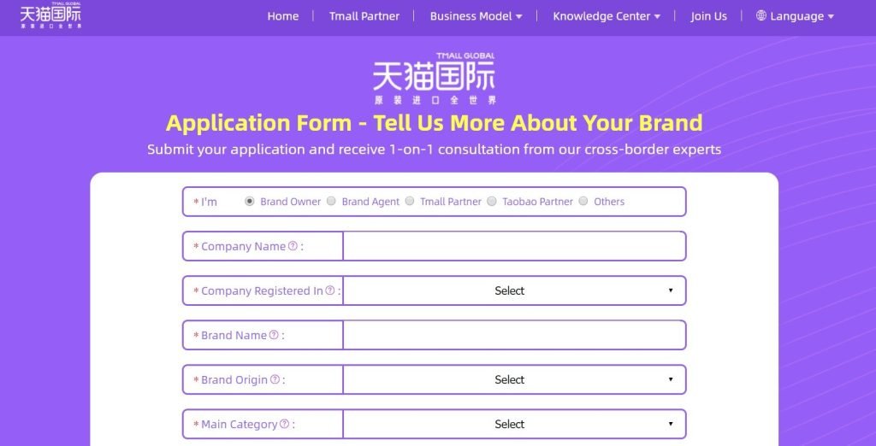Click the large Tmall Global center logo
This screenshot has width=876, height=446.
click(x=434, y=78)
